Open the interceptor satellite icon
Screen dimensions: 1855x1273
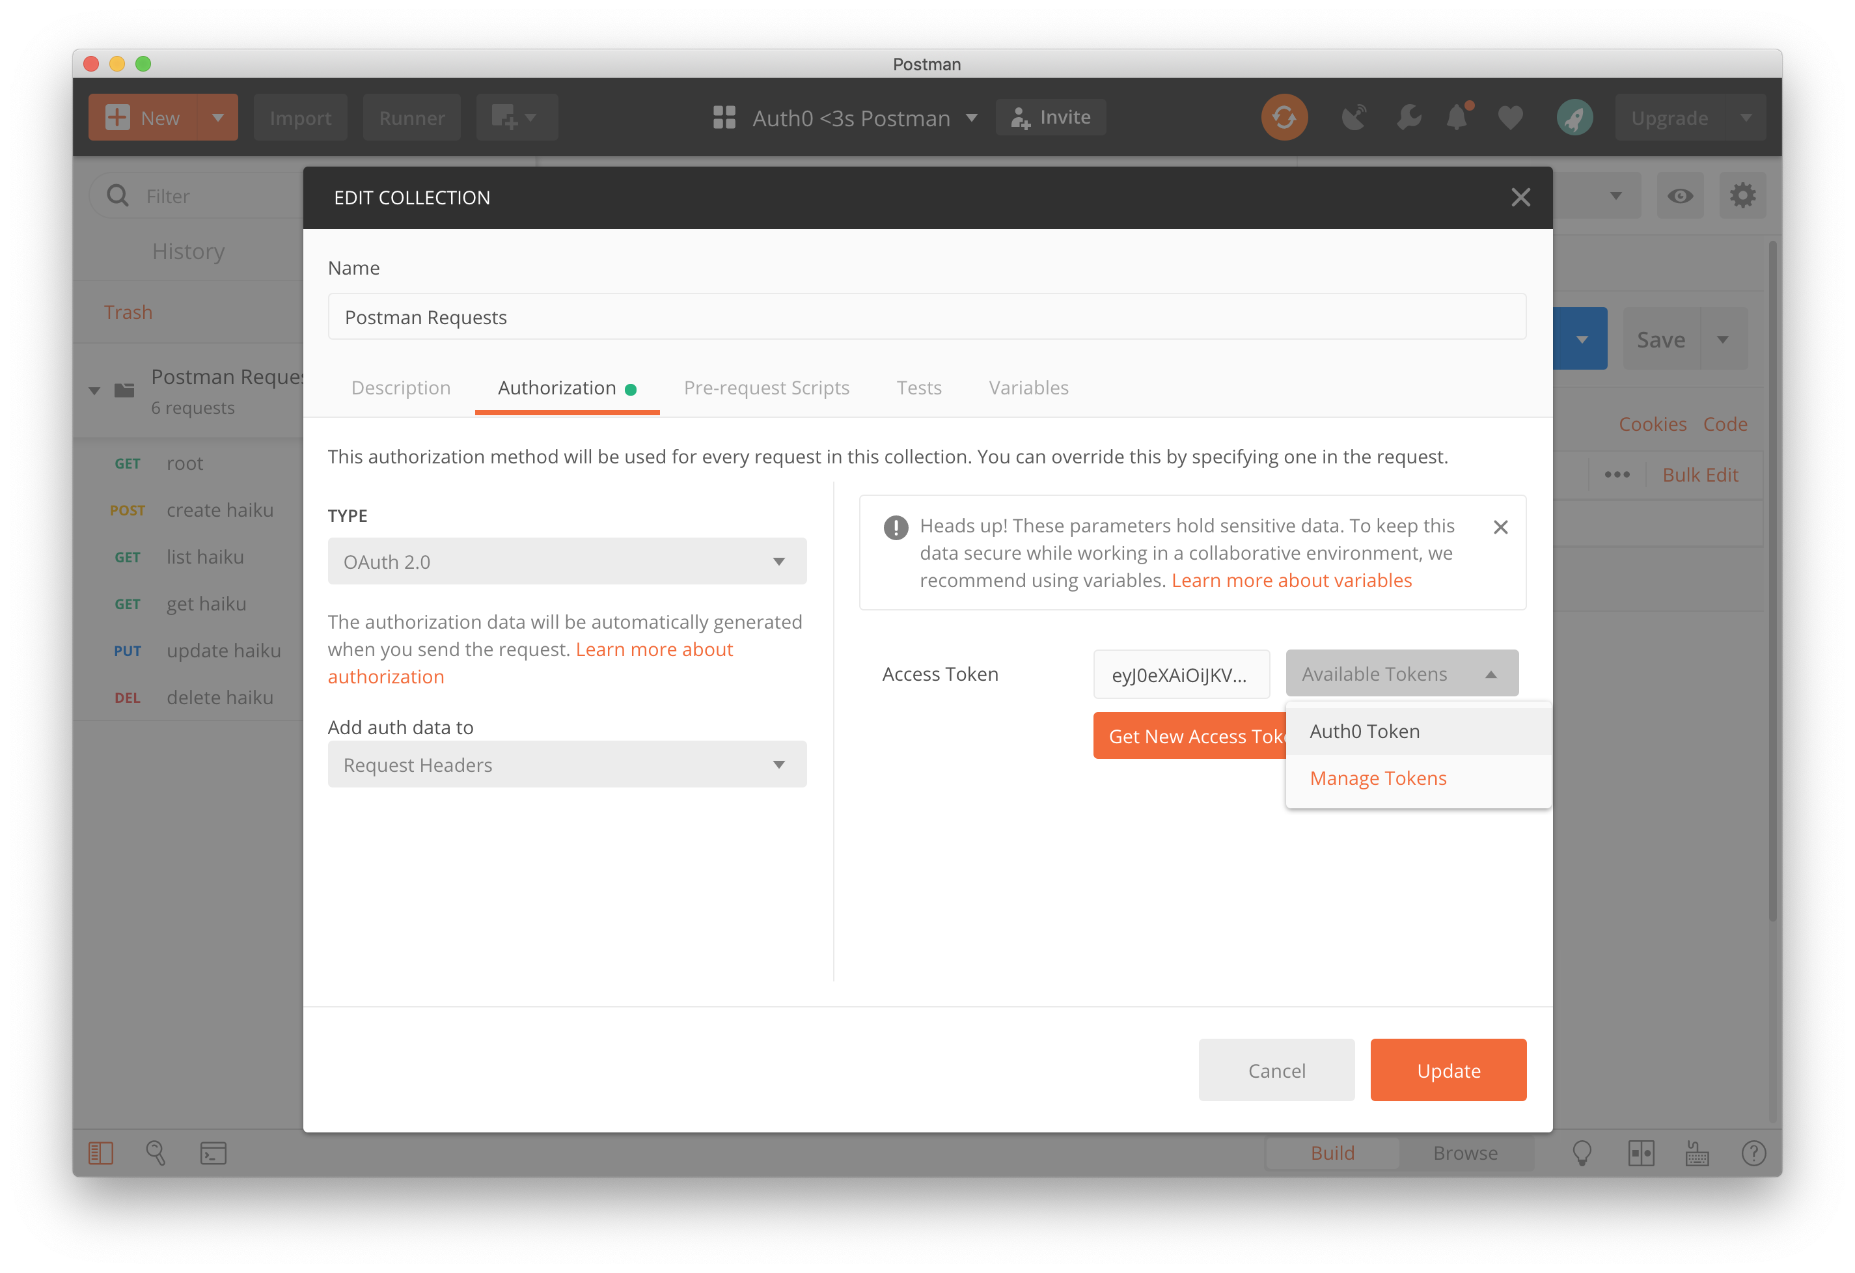(x=1354, y=117)
